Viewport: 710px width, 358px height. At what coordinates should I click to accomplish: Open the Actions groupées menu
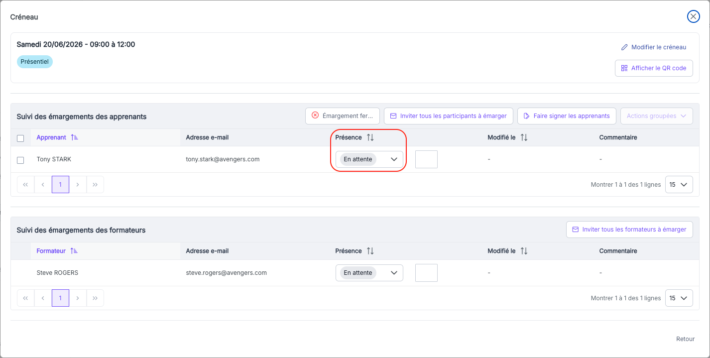656,116
